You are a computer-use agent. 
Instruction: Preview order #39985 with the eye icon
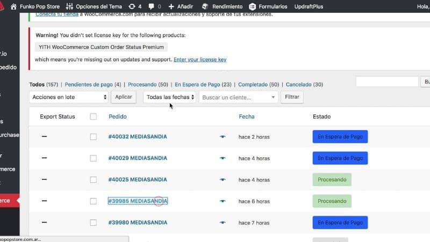223,201
